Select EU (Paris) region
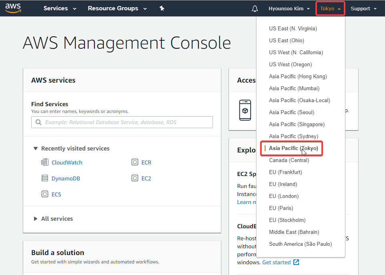Viewport: 385px width, 275px height. pyautogui.click(x=281, y=208)
